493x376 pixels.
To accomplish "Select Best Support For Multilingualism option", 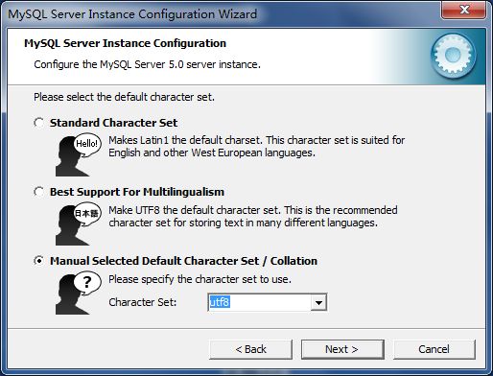I will click(x=39, y=192).
